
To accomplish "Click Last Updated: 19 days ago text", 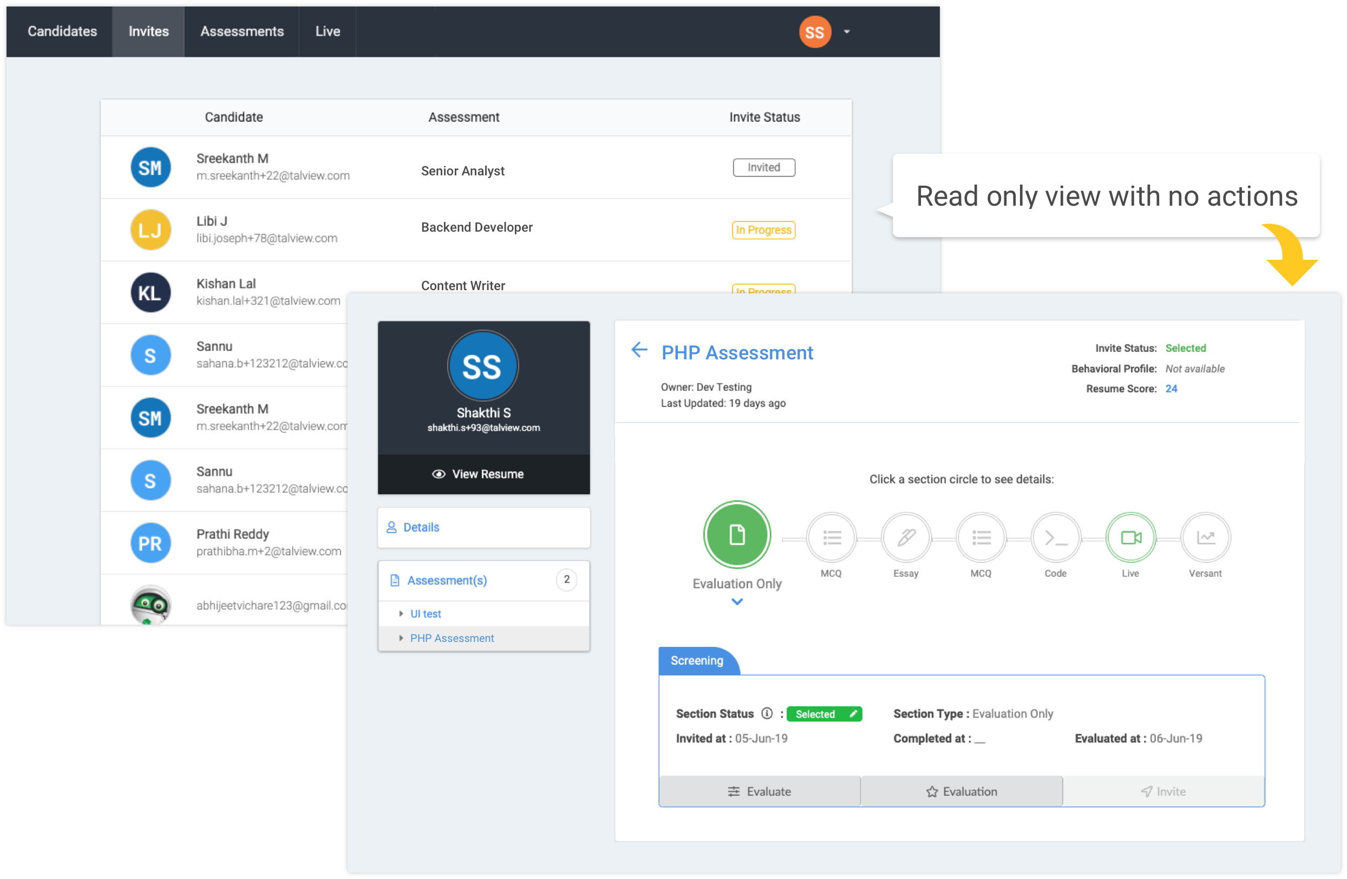I will [x=723, y=403].
